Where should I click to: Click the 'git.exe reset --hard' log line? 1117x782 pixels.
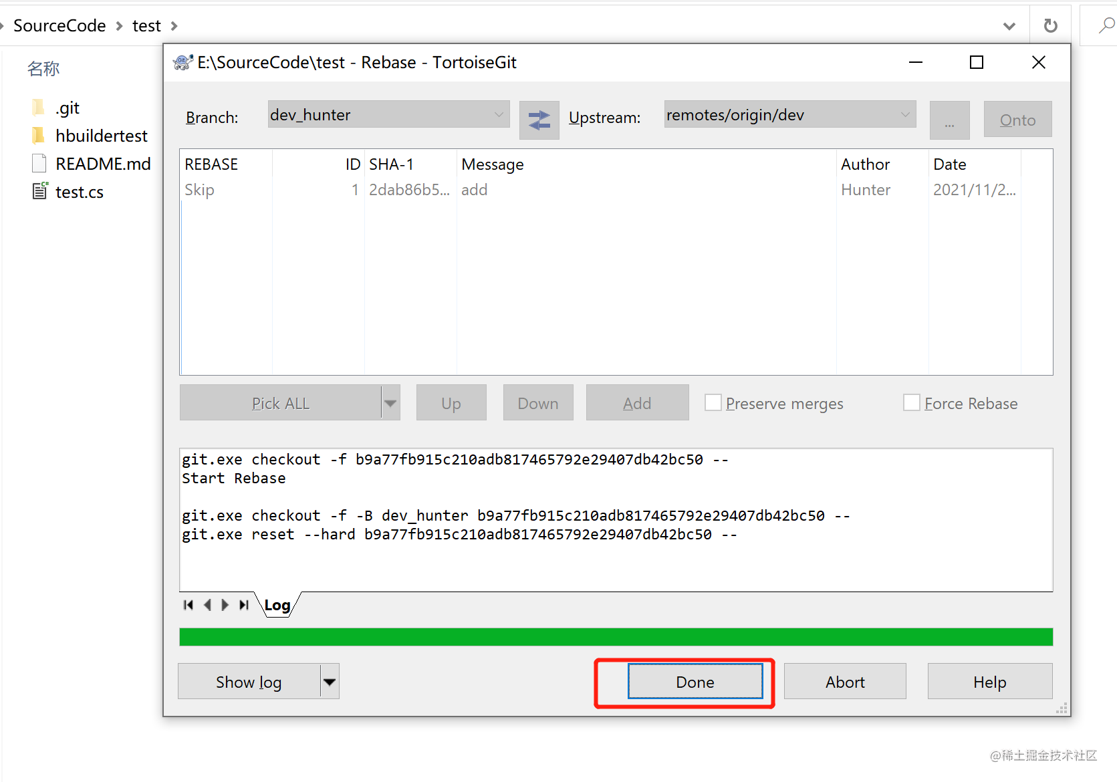click(460, 534)
